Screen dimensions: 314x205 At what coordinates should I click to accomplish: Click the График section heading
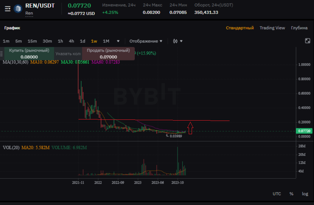point(12,28)
